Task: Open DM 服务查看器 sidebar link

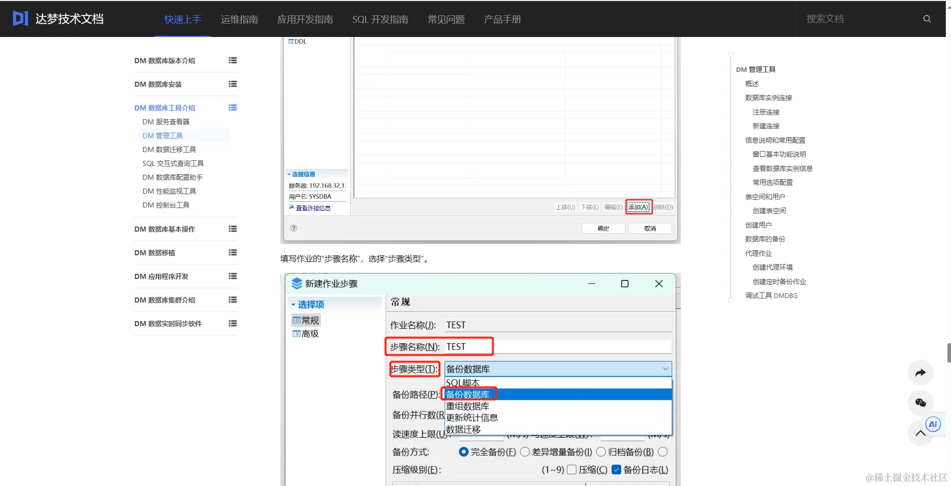Action: [166, 122]
